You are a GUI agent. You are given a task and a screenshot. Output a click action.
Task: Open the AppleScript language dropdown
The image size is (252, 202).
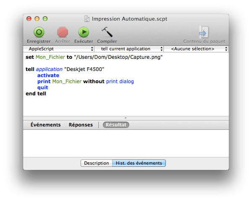point(56,49)
